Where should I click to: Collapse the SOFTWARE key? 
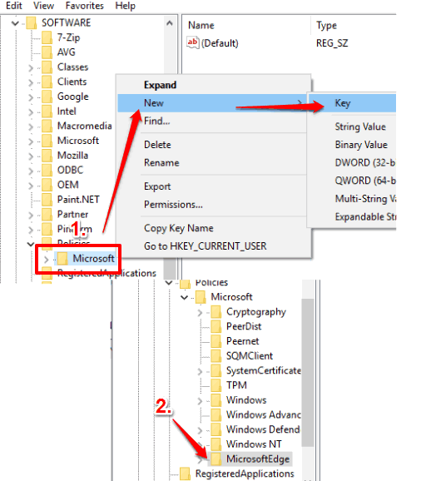click(15, 23)
